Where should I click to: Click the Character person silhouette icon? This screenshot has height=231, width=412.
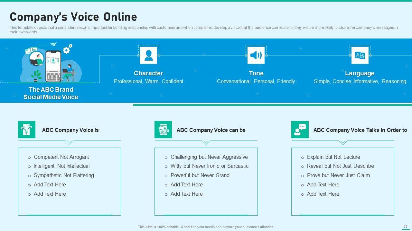pos(149,55)
